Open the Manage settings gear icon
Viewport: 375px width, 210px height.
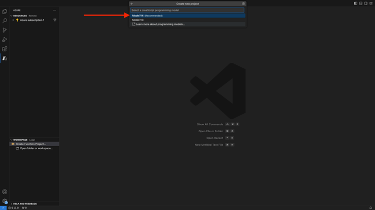pyautogui.click(x=4, y=201)
